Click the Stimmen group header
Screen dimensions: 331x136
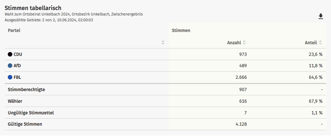click(x=181, y=30)
